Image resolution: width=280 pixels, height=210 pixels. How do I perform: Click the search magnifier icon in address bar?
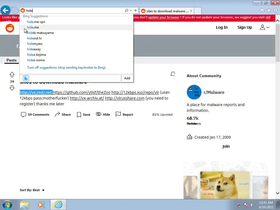click(126, 11)
